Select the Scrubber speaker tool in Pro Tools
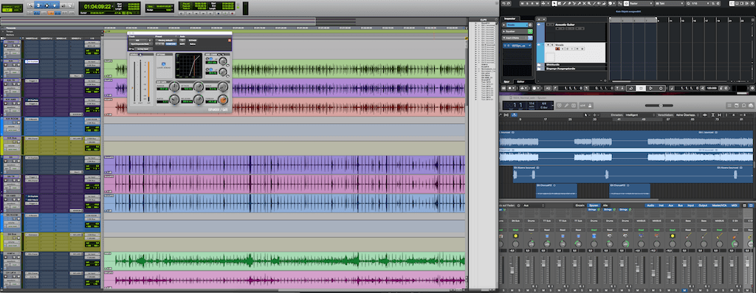 tap(63, 5)
